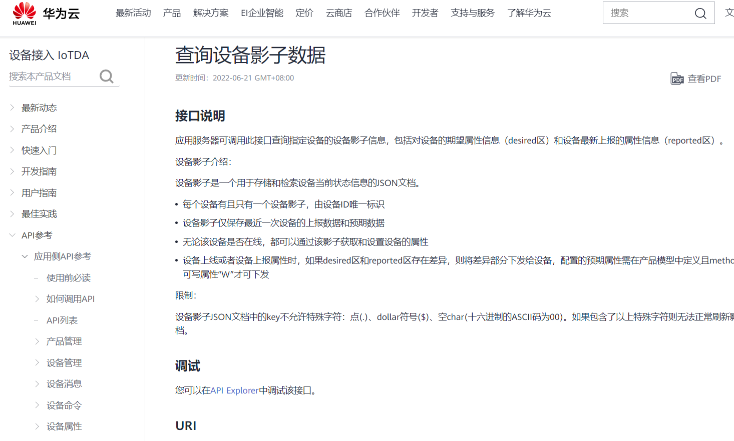Expand the 设备管理 chevron
This screenshot has height=441, width=734.
pos(37,362)
